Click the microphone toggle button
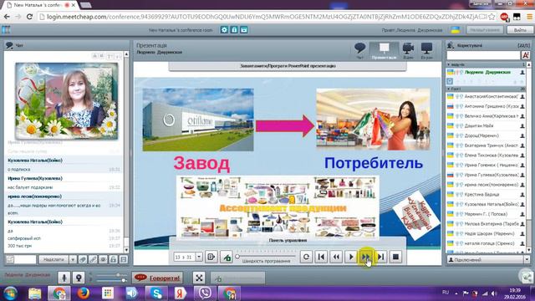This screenshot has width=535, height=301. coord(64,278)
